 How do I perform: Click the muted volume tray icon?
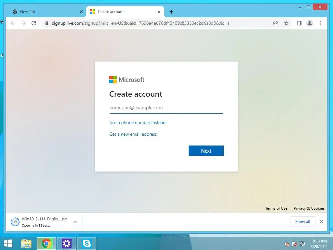(x=287, y=244)
